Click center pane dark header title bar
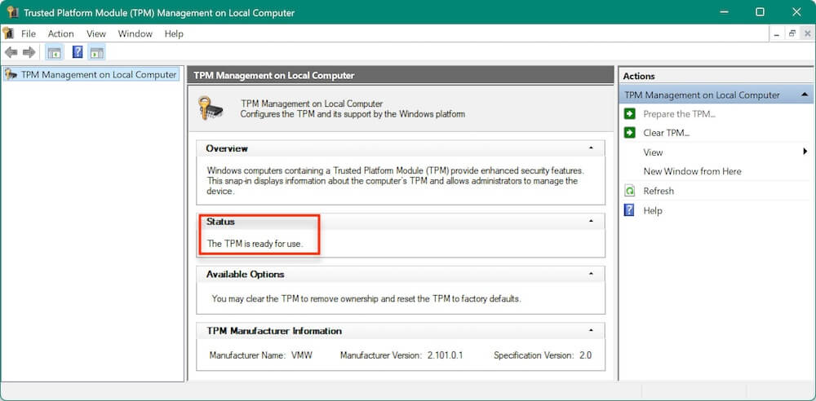 point(401,76)
